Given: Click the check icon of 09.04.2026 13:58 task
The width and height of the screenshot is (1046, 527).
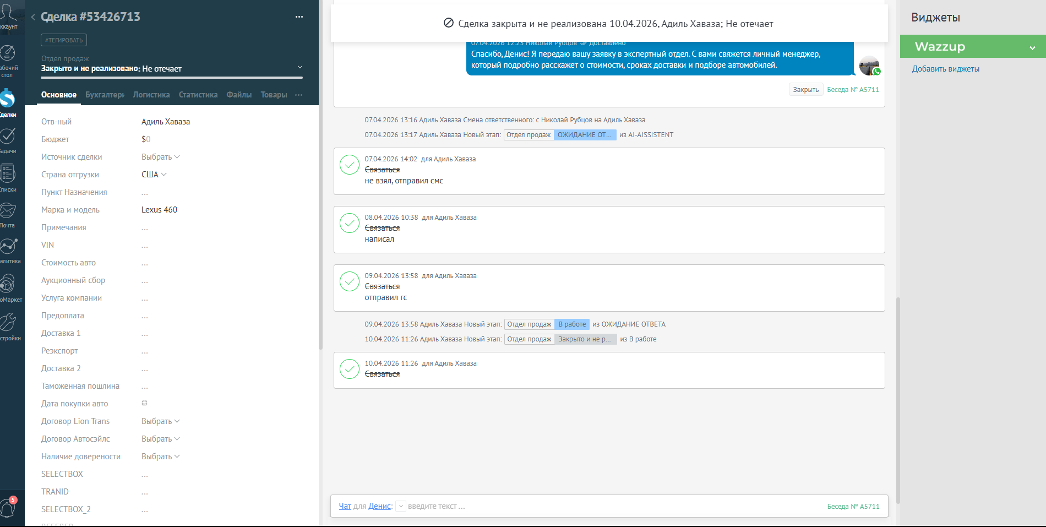Looking at the screenshot, I should [x=350, y=281].
